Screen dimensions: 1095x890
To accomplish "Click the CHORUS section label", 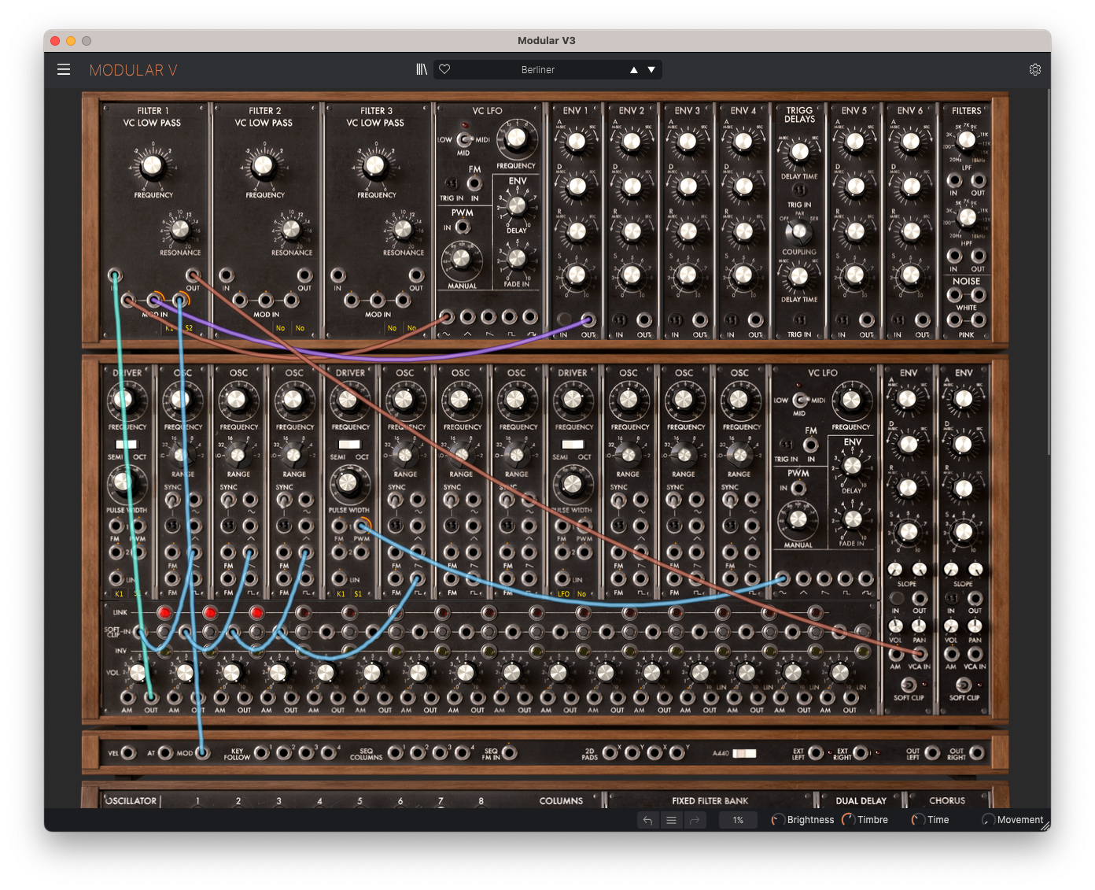I will pos(947,801).
